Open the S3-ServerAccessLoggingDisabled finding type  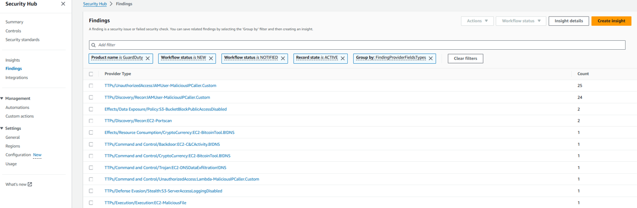pos(163,191)
